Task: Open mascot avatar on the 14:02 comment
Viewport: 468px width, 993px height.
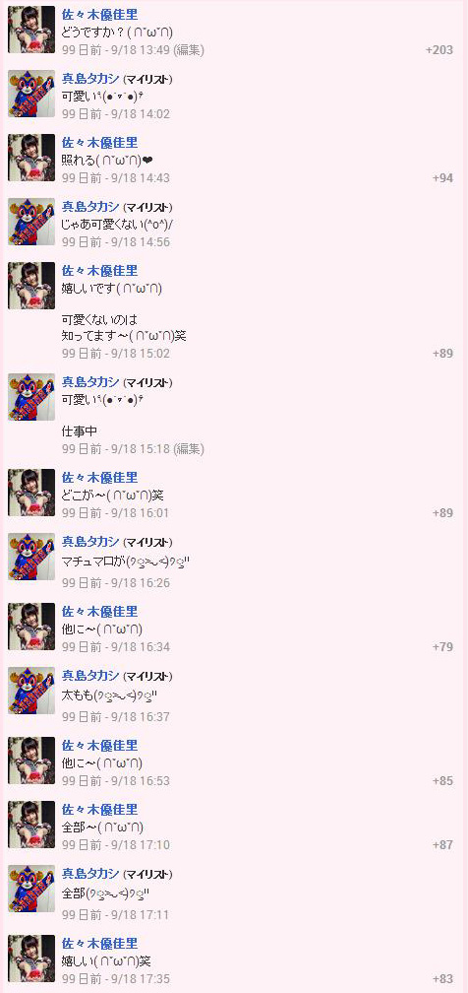Action: point(31,93)
